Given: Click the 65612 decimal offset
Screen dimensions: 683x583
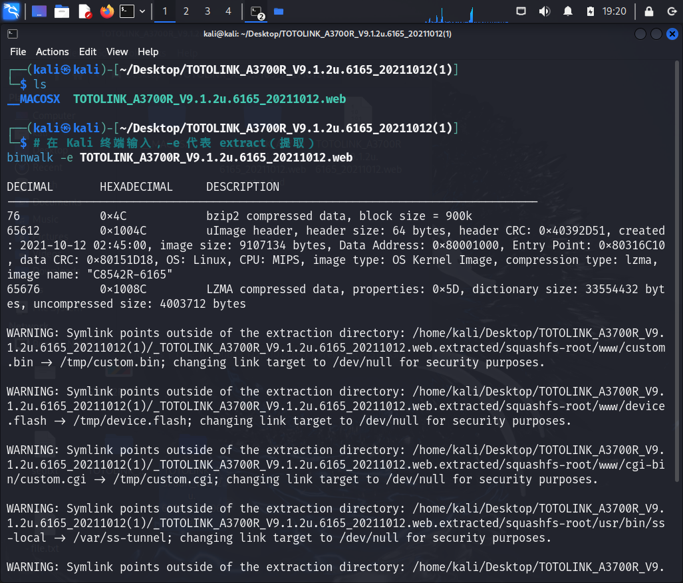Looking at the screenshot, I should [23, 231].
